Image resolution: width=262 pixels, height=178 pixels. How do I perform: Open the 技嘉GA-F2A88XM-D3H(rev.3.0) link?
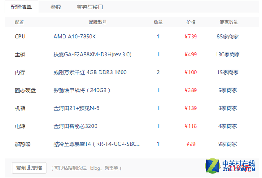click(93, 54)
